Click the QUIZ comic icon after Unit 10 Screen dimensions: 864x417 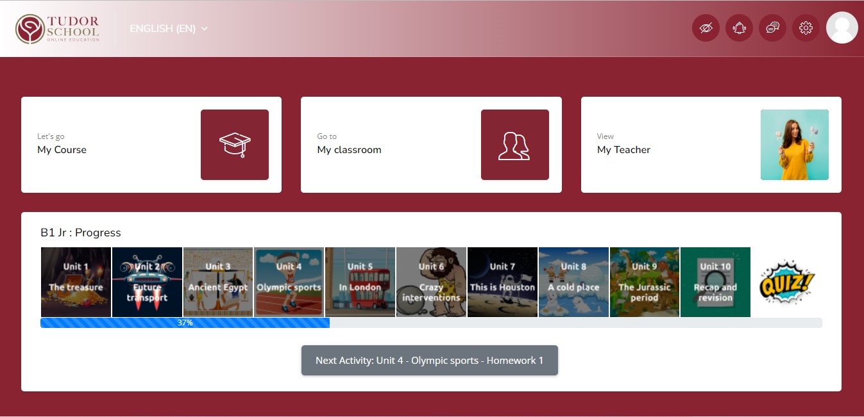[786, 282]
